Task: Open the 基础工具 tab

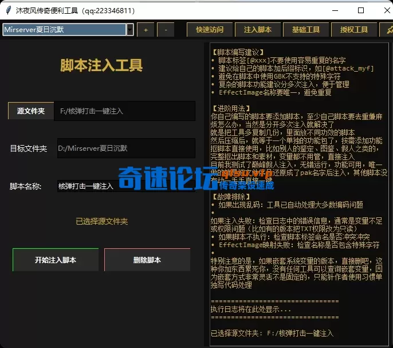Action: coord(306,30)
